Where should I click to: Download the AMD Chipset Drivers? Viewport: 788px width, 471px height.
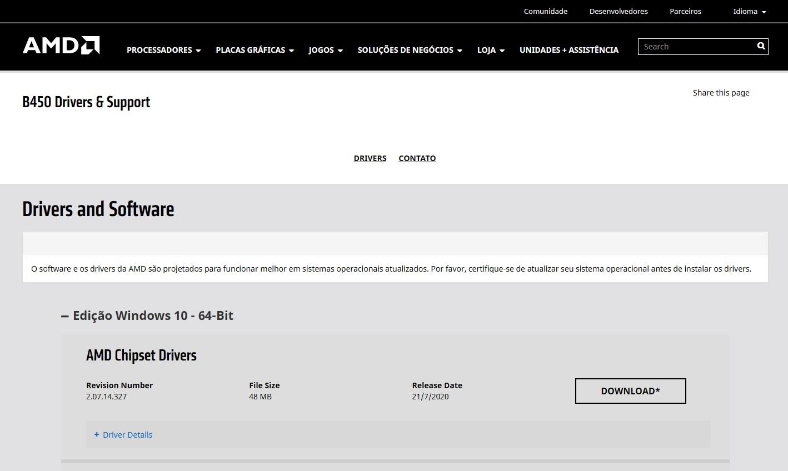630,391
